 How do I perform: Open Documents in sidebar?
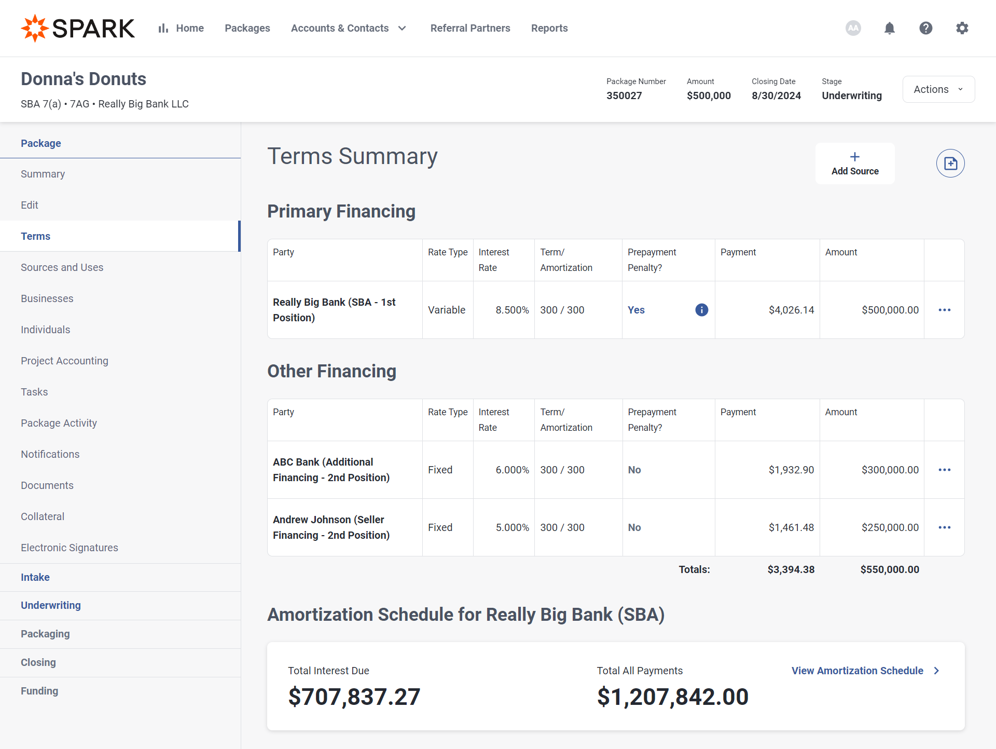coord(120,485)
